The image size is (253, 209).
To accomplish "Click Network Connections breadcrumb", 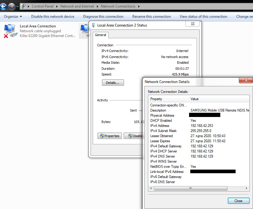I will [118, 6].
